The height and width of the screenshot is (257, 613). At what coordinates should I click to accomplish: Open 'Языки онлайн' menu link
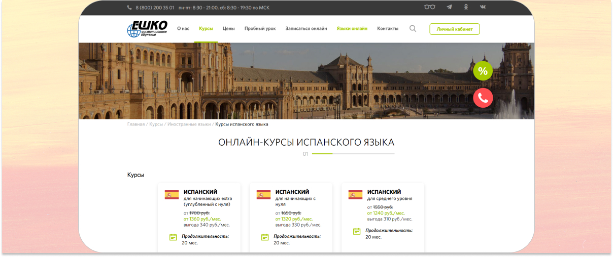(352, 29)
